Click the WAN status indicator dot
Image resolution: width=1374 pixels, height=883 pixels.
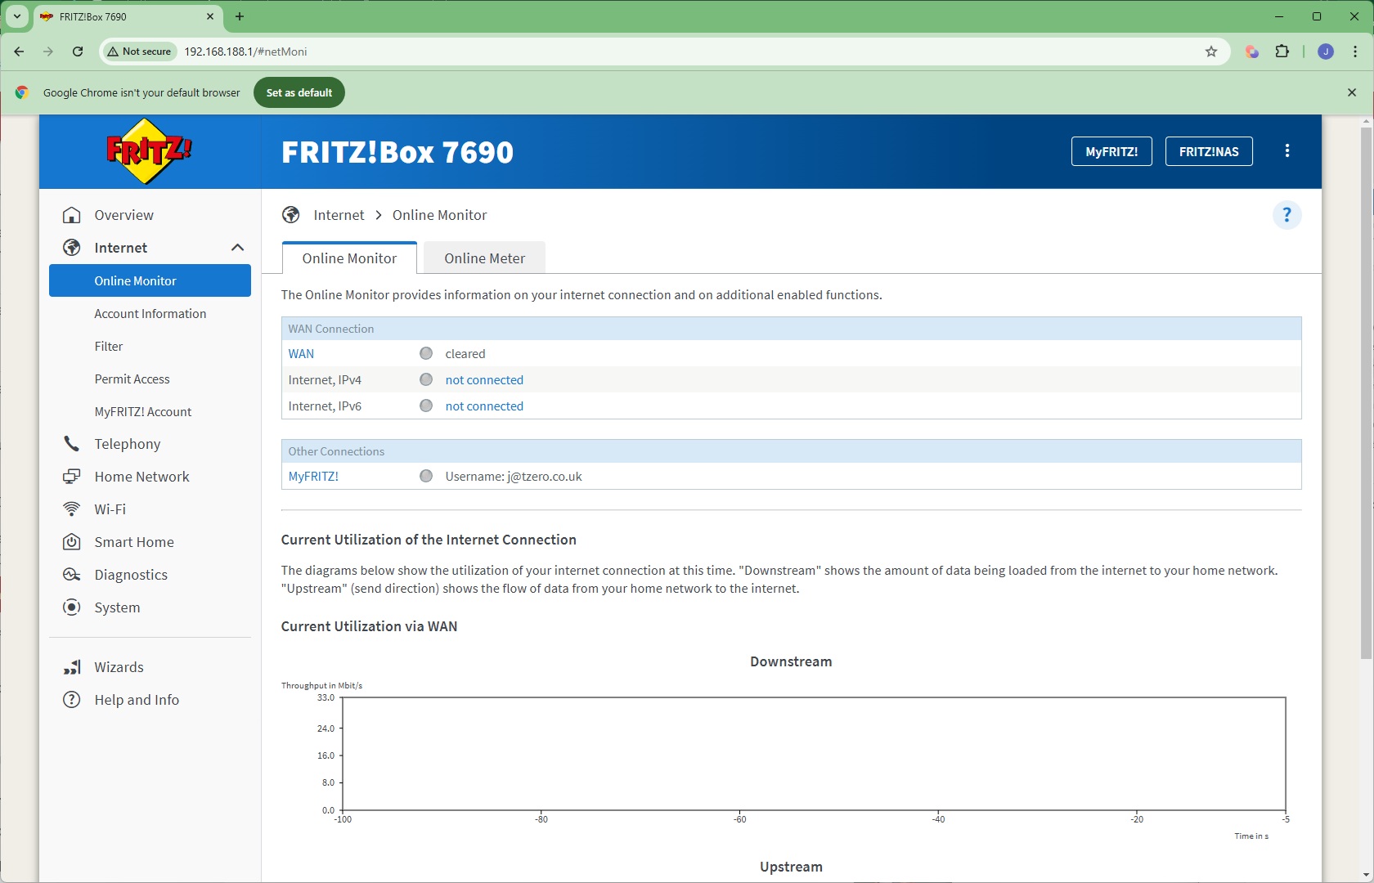[426, 353]
